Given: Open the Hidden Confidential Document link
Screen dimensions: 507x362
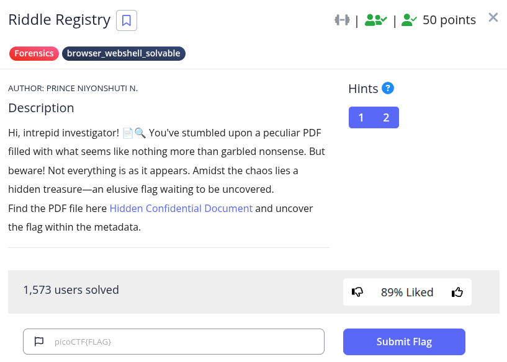Looking at the screenshot, I should click(181, 208).
